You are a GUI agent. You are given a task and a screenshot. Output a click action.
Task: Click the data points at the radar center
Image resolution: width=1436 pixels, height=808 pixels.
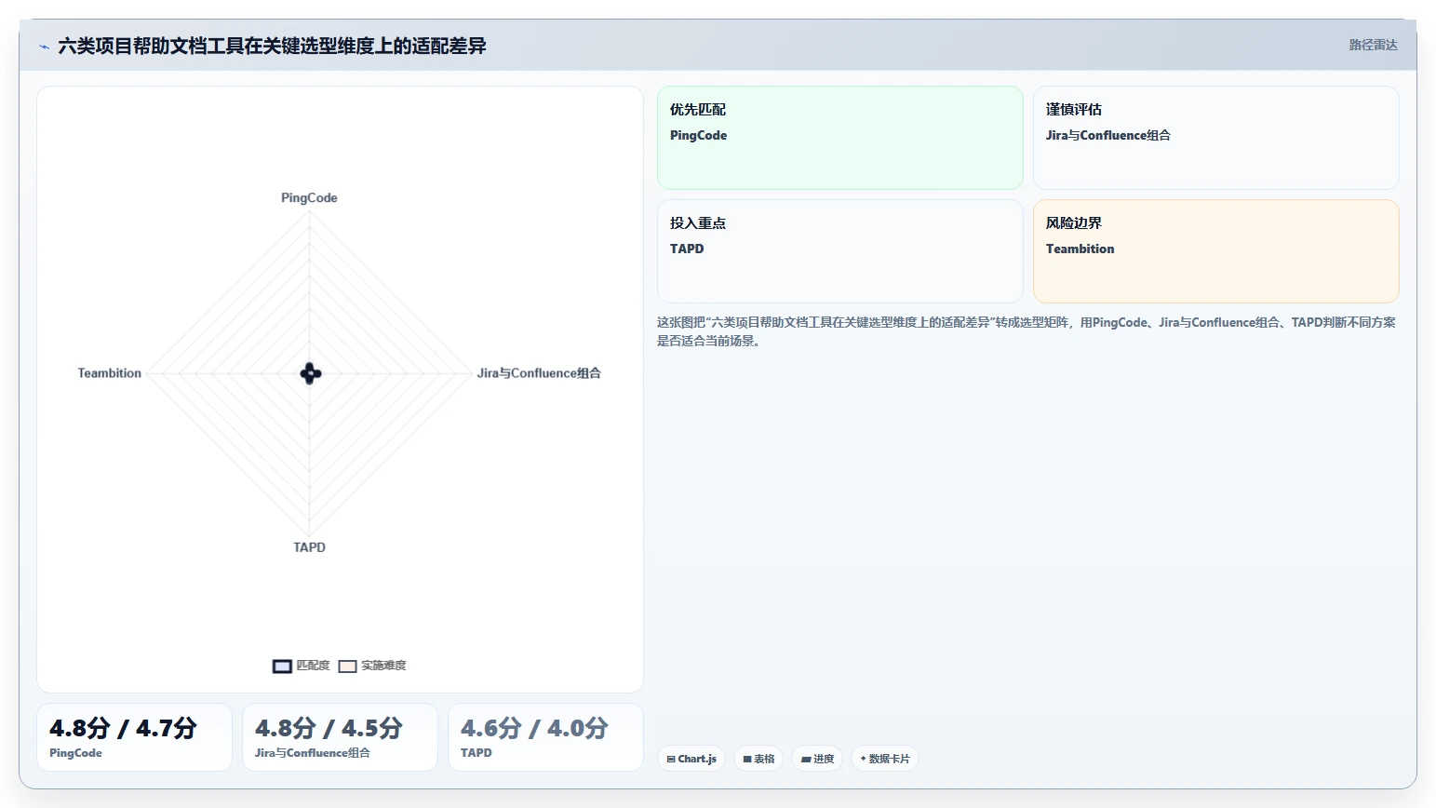[x=311, y=373]
